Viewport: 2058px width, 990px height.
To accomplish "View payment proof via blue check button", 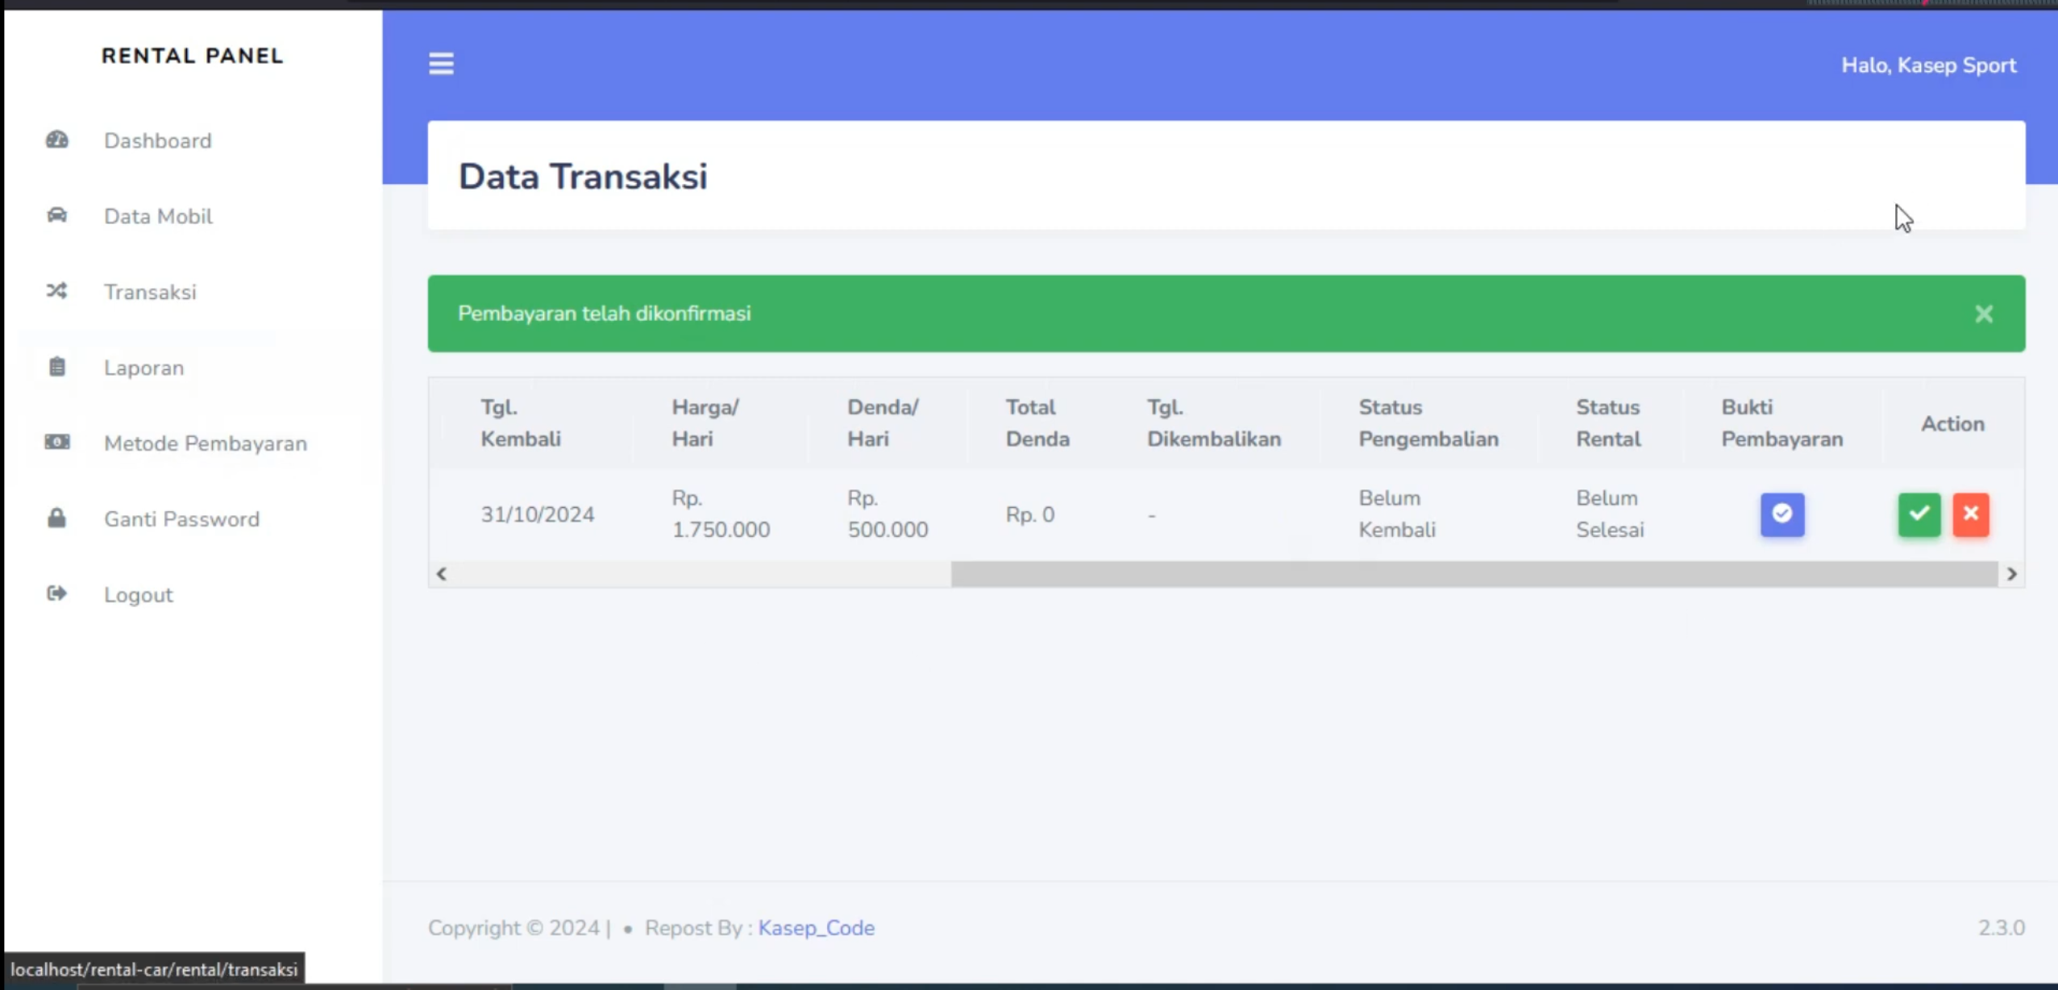I will coord(1782,514).
